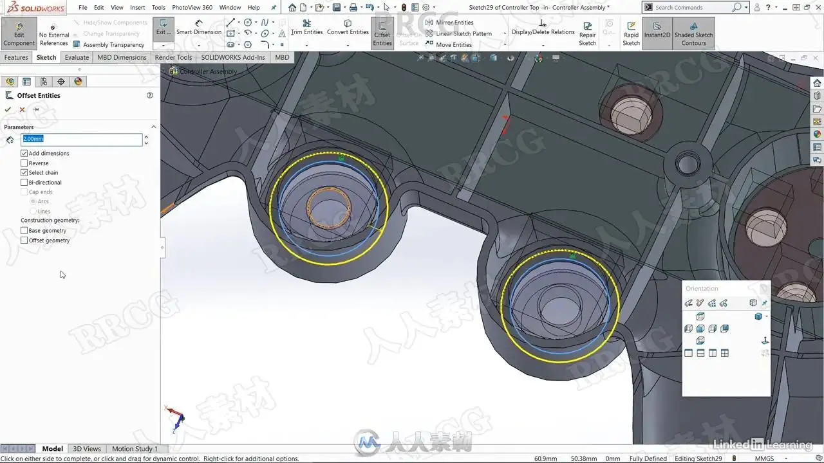Cancel Offset Entities with the red X
This screenshot has width=824, height=463.
point(22,109)
